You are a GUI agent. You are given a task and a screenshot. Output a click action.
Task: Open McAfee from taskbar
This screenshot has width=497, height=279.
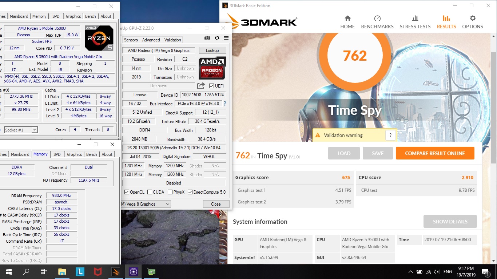[x=98, y=271]
